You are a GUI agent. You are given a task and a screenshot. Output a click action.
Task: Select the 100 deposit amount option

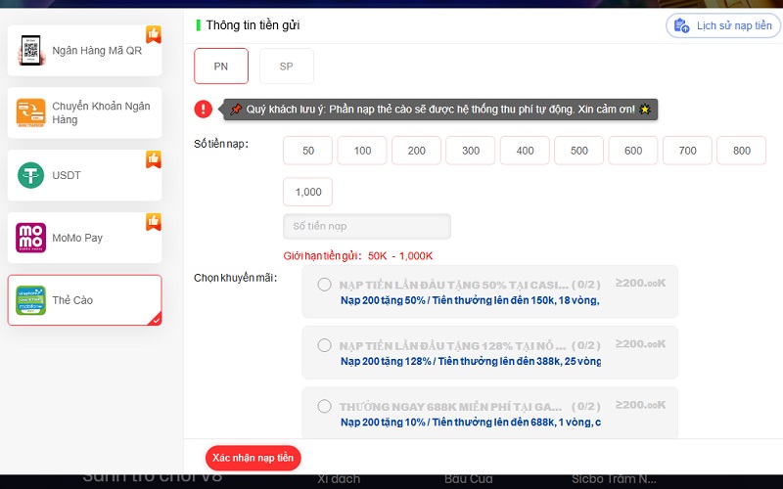point(362,151)
